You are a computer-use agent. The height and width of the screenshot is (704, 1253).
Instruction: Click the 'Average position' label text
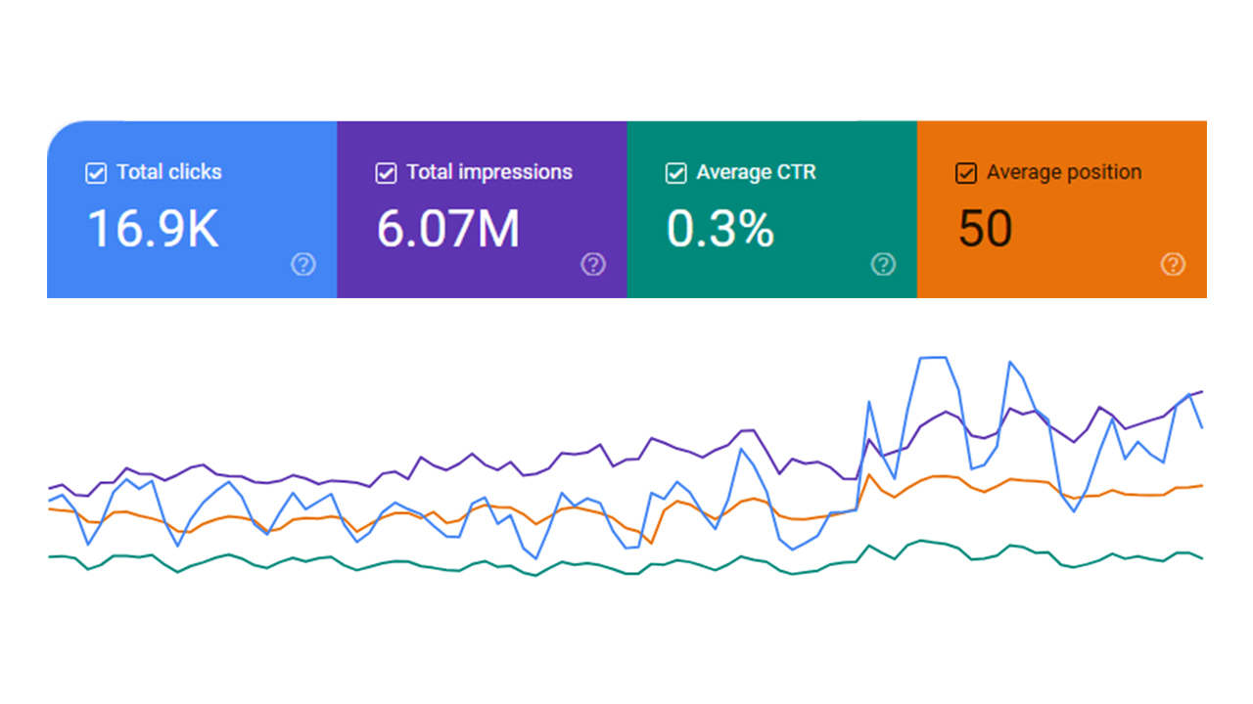click(x=1064, y=172)
